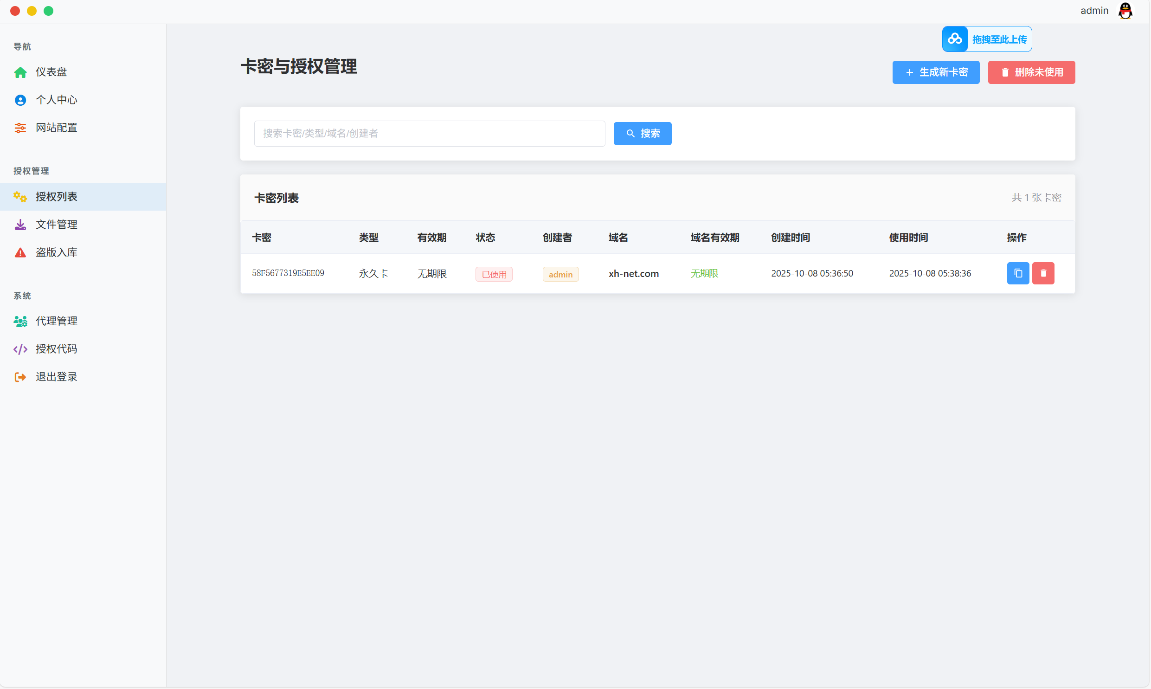Click the red warning triangle piracy icon
The width and height of the screenshot is (1151, 689).
click(x=20, y=252)
